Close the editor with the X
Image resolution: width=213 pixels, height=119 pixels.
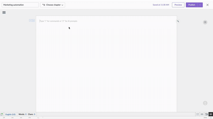click(x=207, y=5)
